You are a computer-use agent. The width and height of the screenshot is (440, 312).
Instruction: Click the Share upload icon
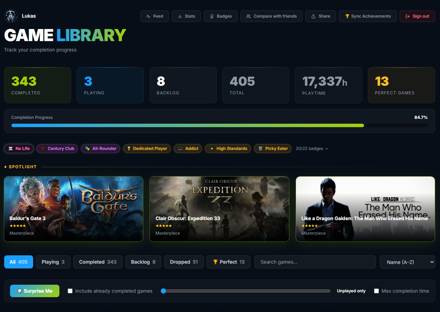[x=313, y=16]
